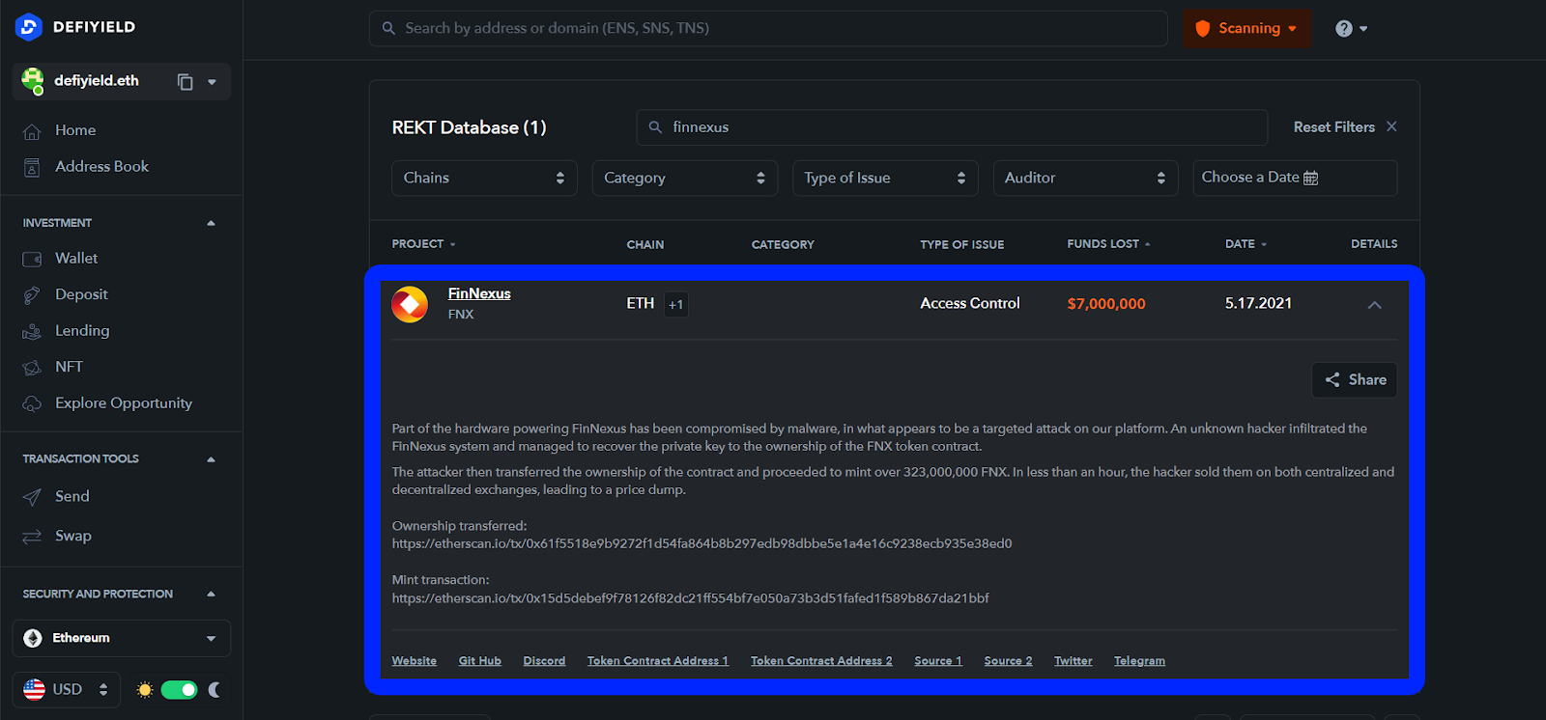Open the Twitter link
This screenshot has height=720, width=1546.
1073,661
